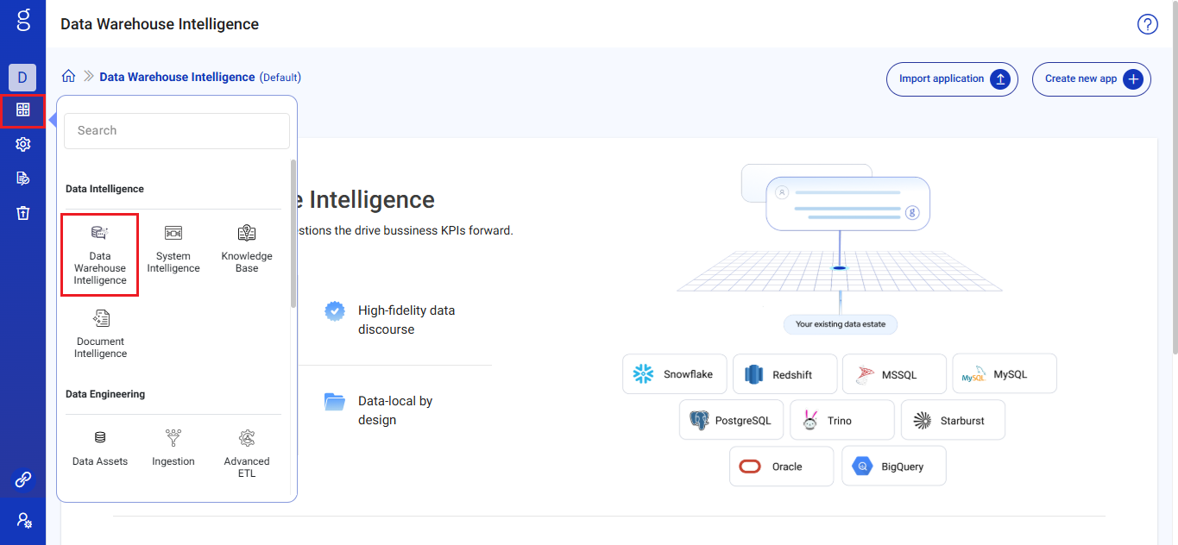Click the help question mark icon
This screenshot has height=545, width=1178.
point(1147,24)
